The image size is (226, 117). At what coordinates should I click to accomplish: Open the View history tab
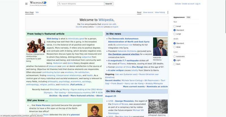click(160, 12)
